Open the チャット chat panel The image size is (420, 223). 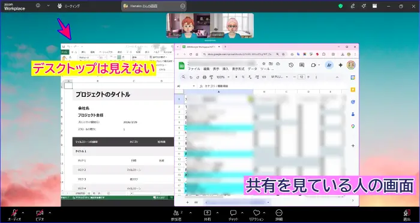[233, 215]
